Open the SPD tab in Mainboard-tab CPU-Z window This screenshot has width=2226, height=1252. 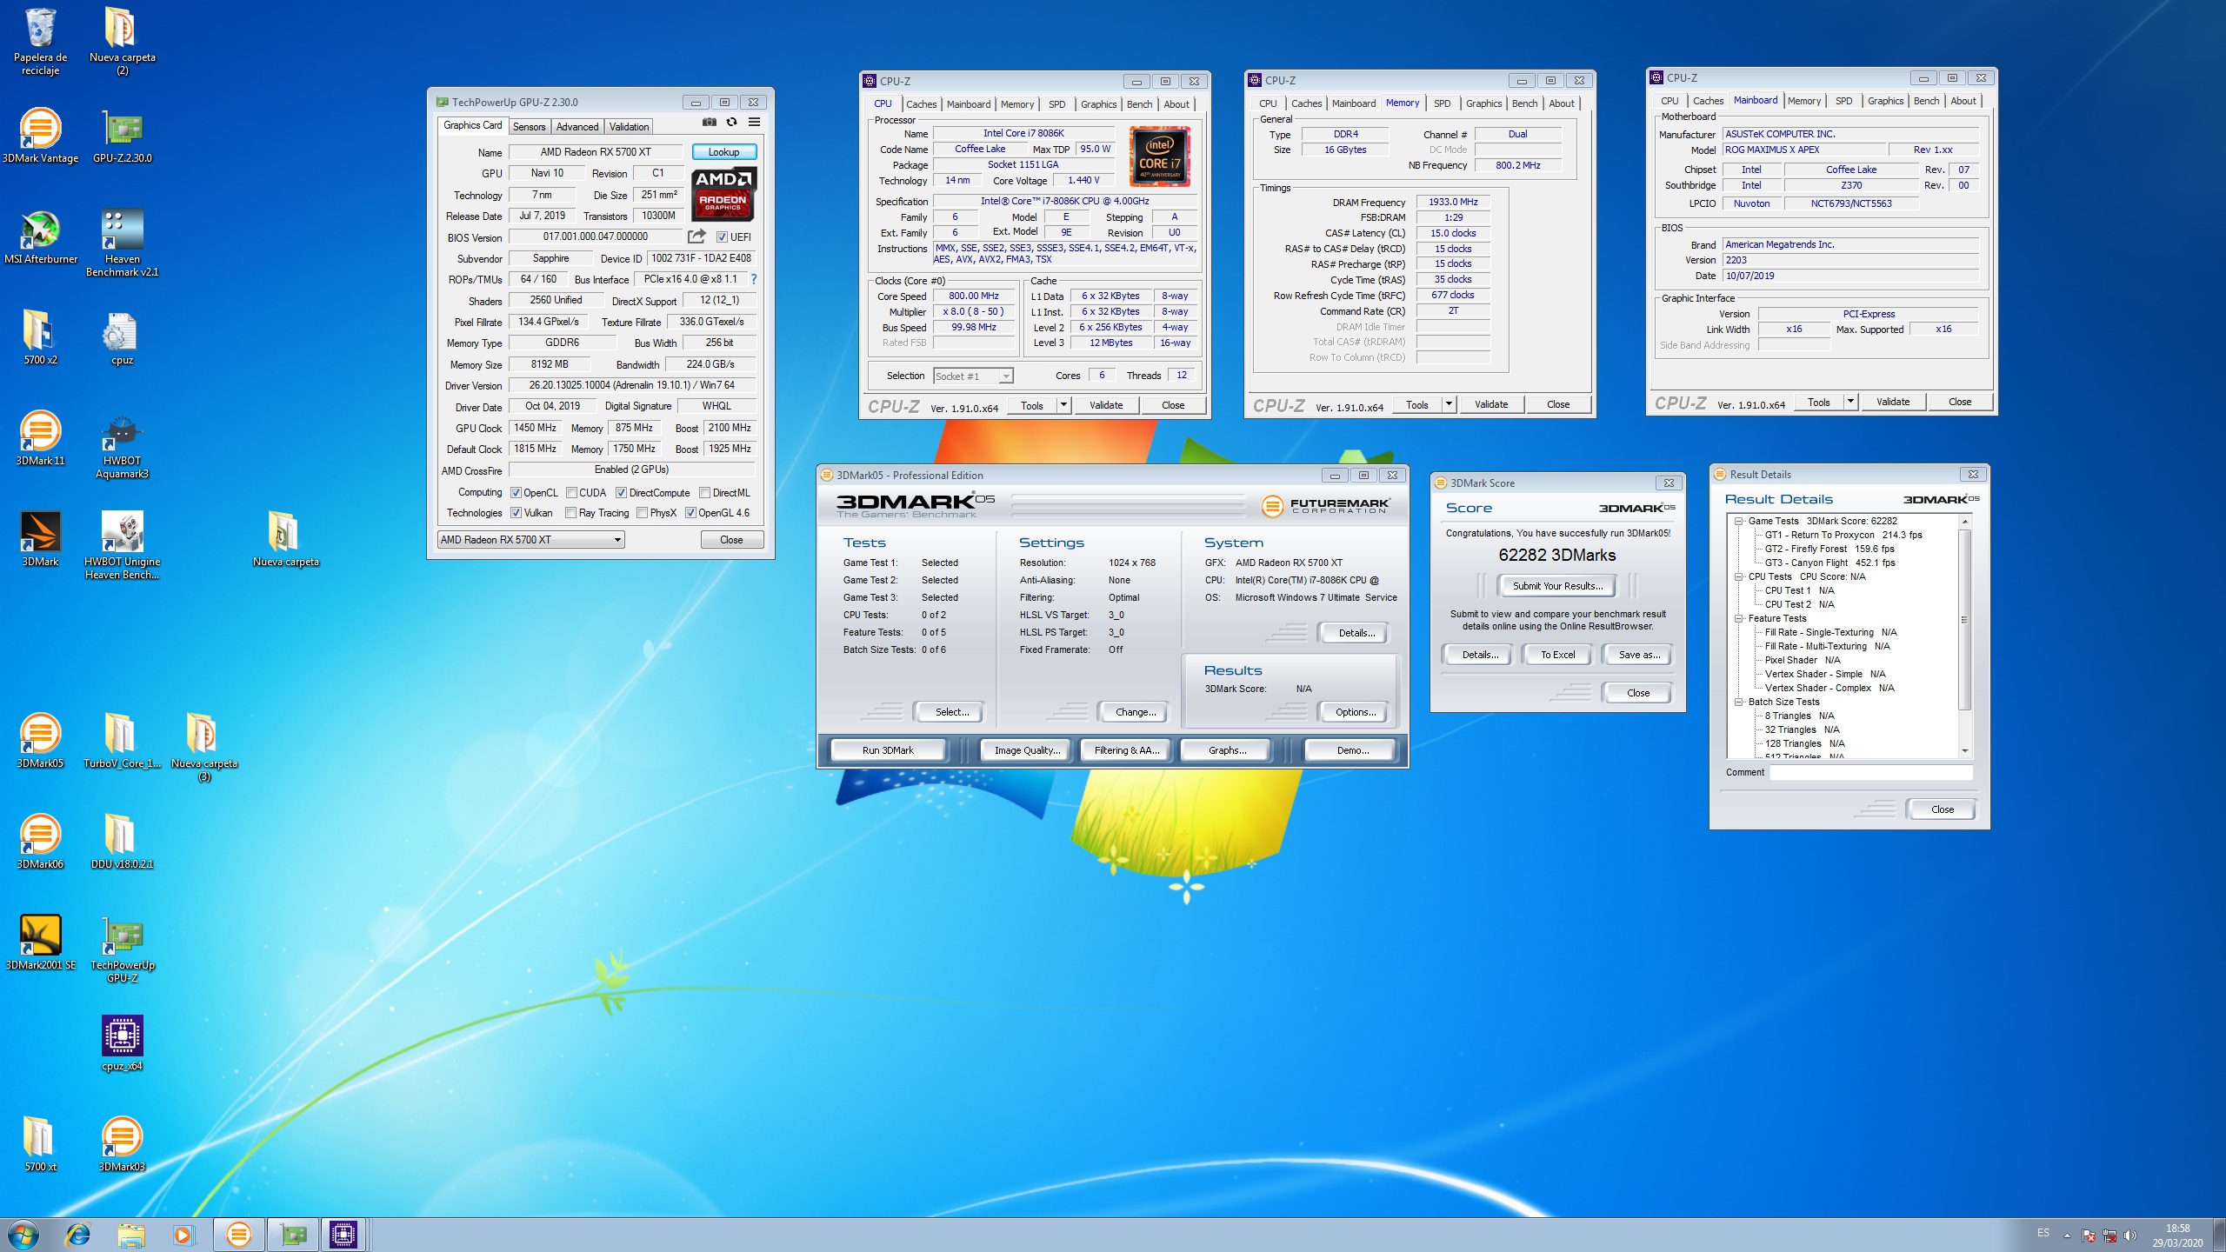coord(1843,101)
